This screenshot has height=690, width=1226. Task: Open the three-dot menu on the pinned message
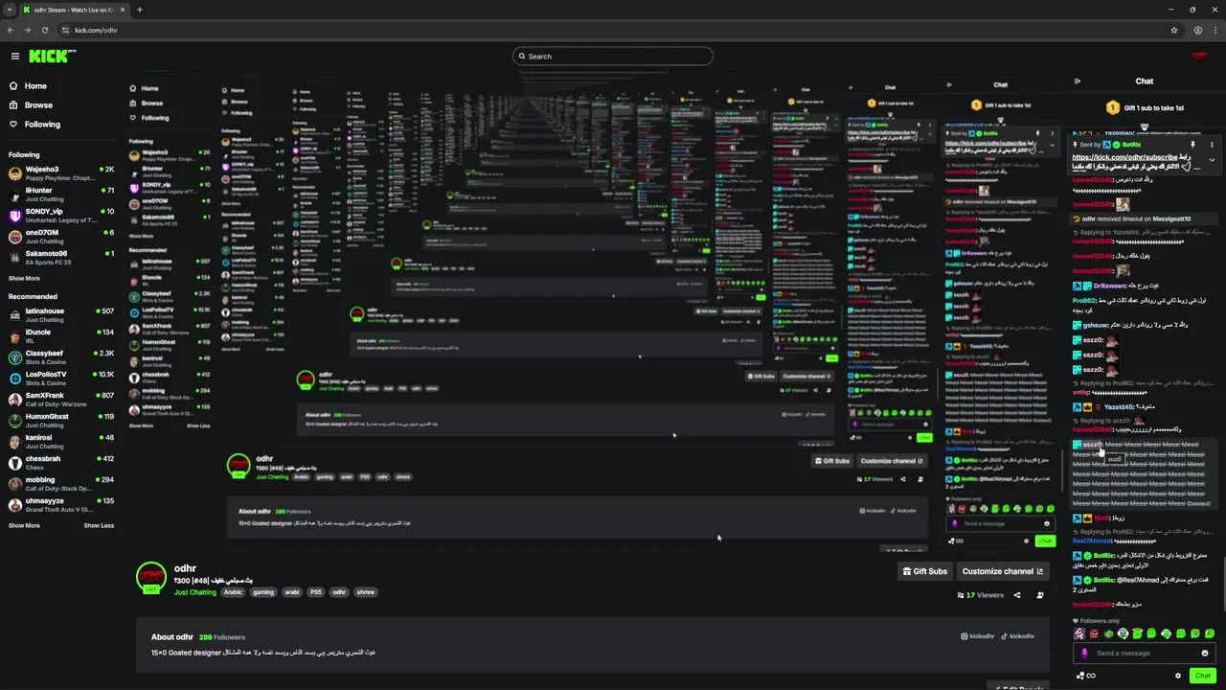pos(1212,145)
